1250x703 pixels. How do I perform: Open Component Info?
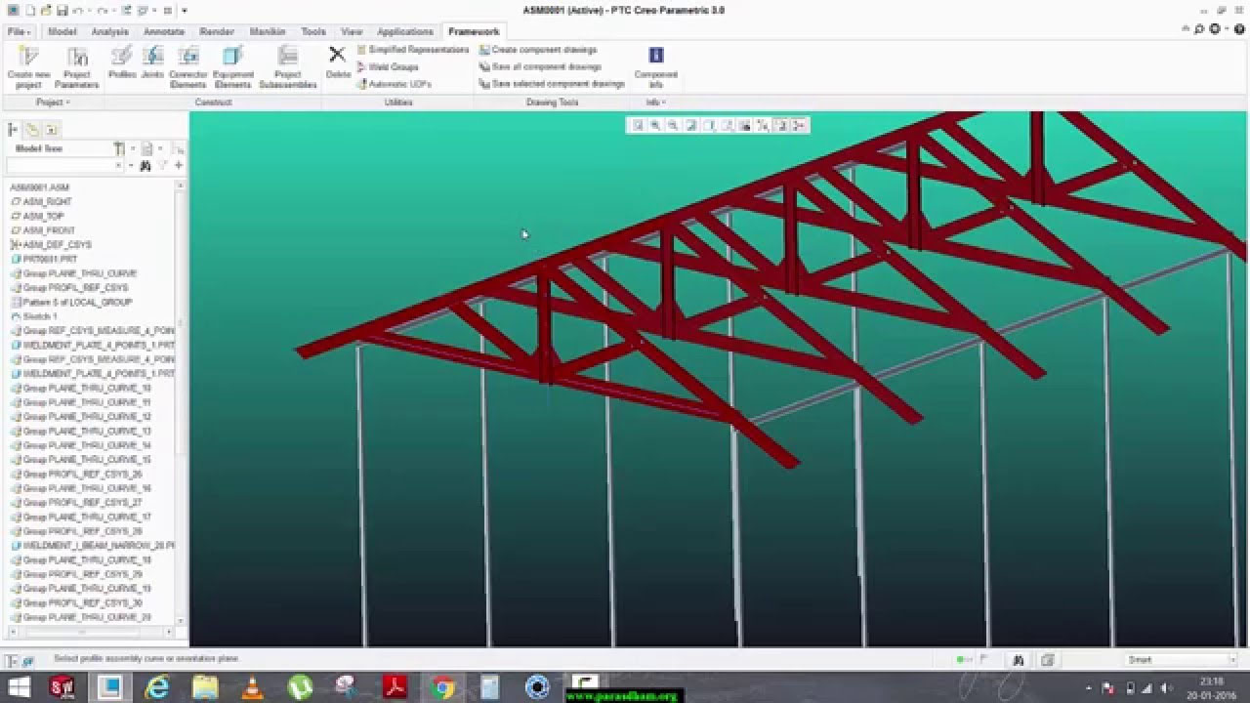tap(656, 67)
